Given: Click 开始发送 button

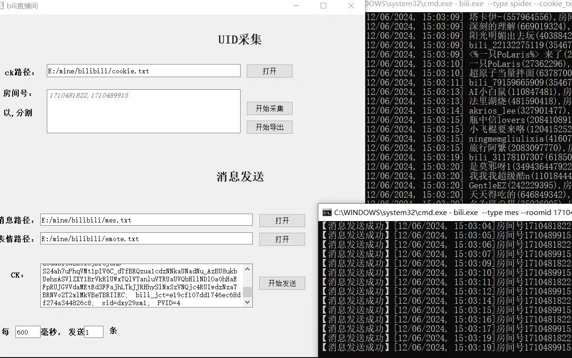Looking at the screenshot, I should pyautogui.click(x=282, y=283).
